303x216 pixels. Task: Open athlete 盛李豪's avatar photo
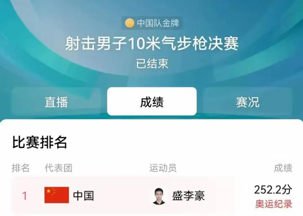coord(159,196)
